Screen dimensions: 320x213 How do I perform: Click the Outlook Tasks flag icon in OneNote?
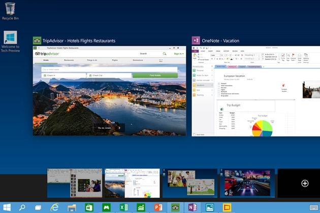pyautogui.click(x=293, y=57)
